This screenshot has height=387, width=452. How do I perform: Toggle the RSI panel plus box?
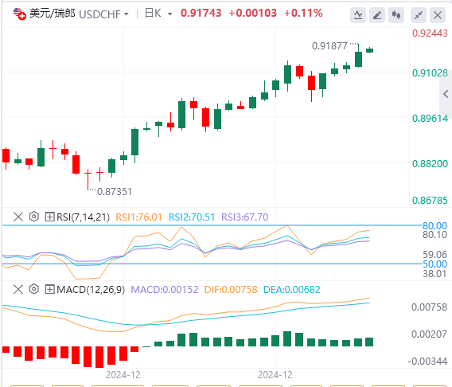[x=49, y=217]
